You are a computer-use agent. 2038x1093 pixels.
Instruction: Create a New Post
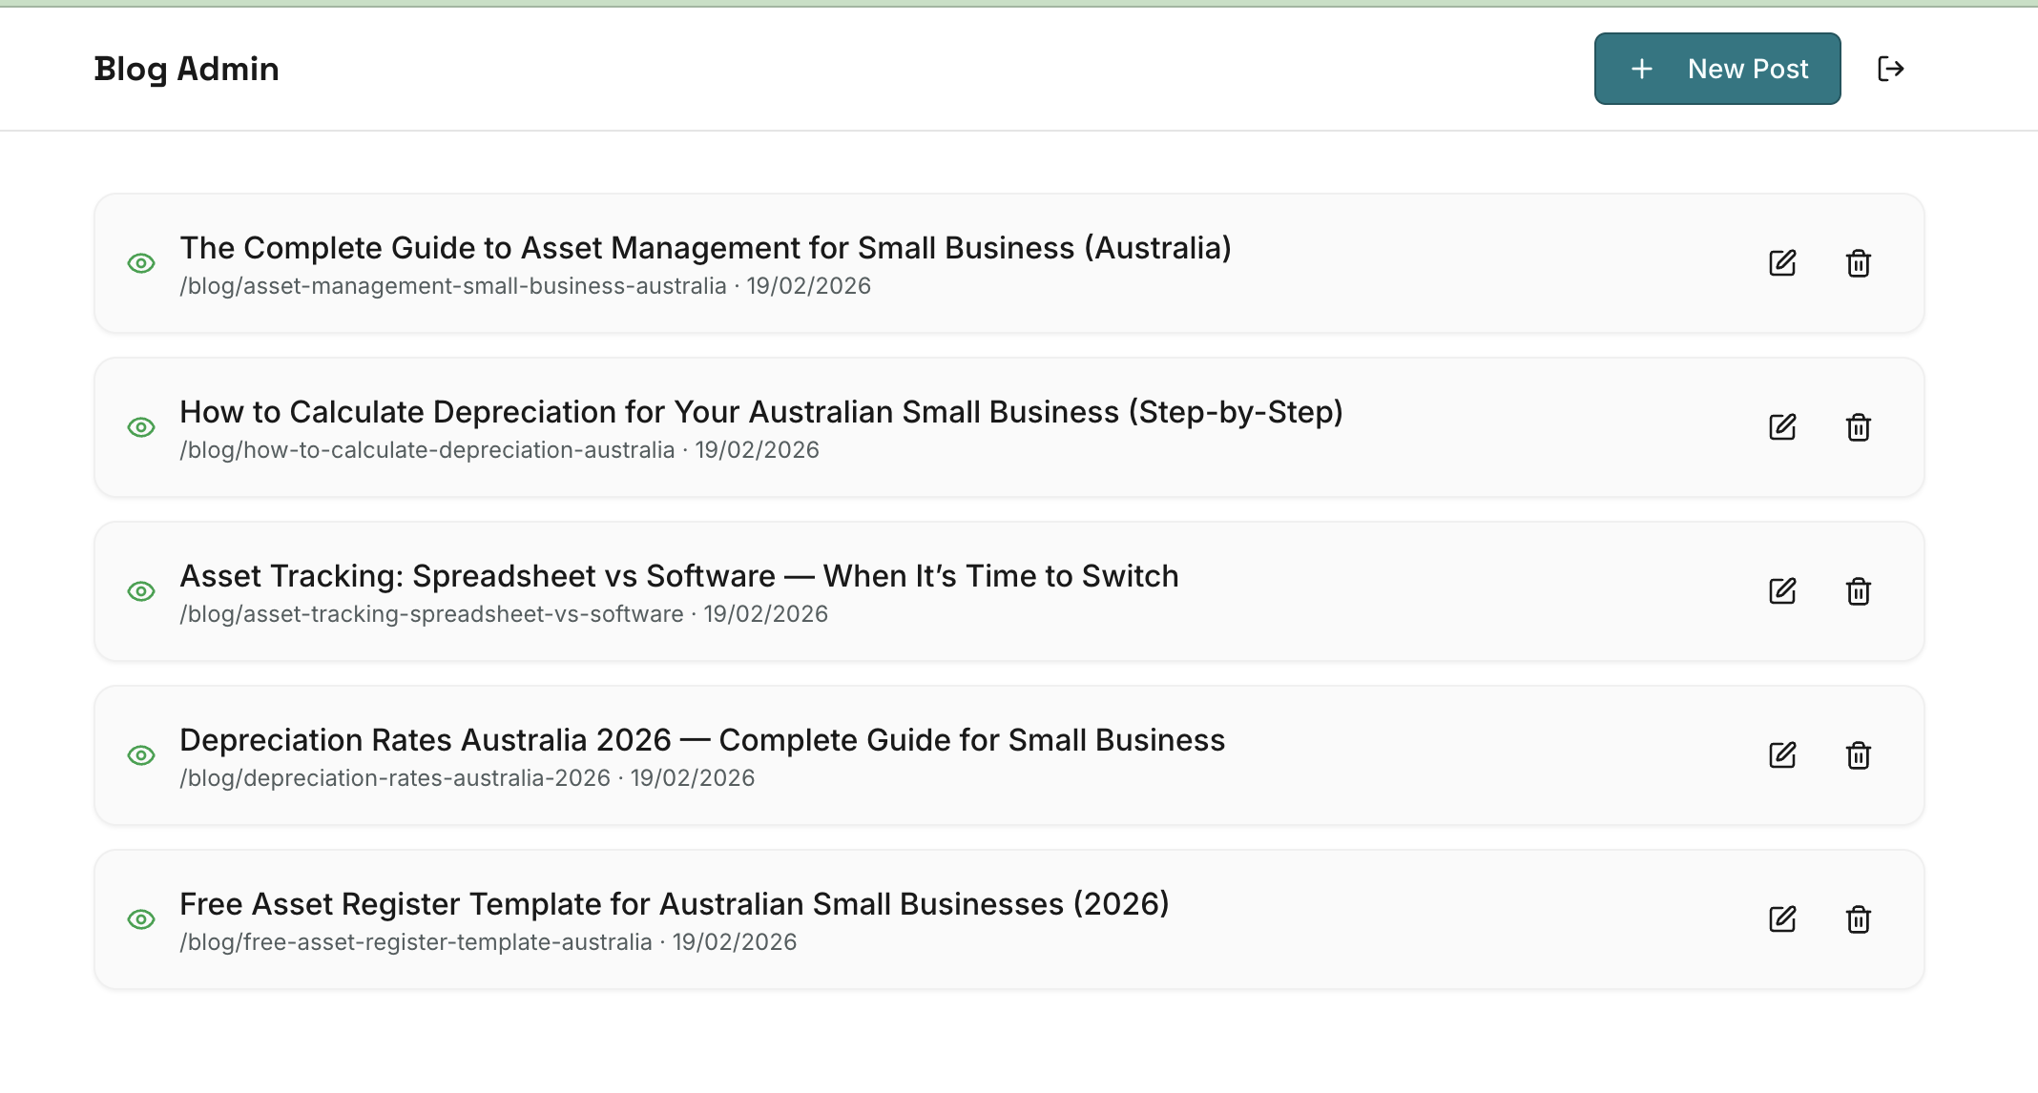click(x=1716, y=69)
